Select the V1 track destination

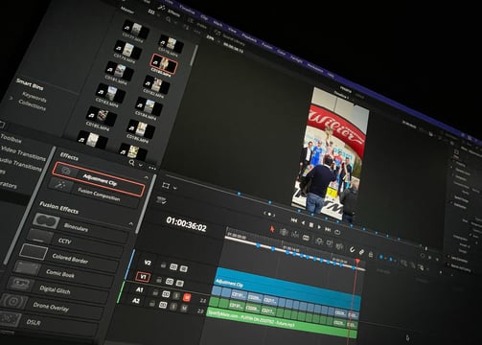click(143, 277)
